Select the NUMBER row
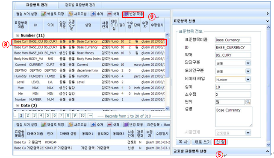 pos(89,100)
